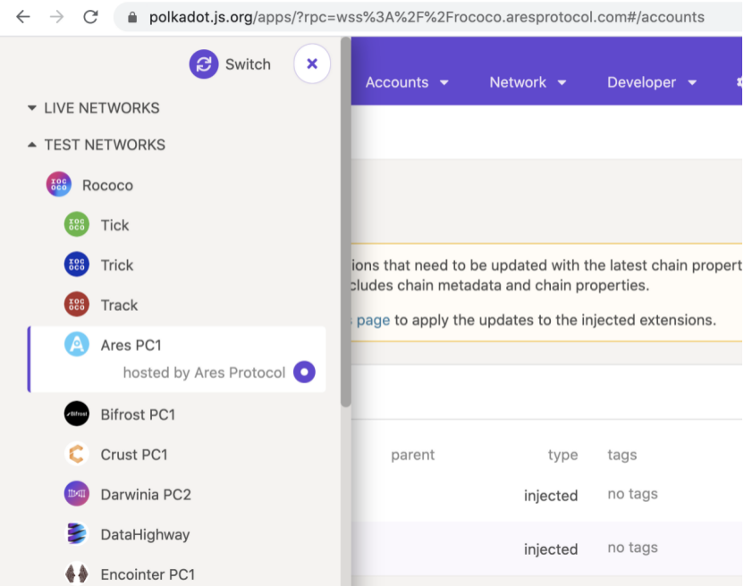Click 'injected' in the first account row

pos(551,496)
